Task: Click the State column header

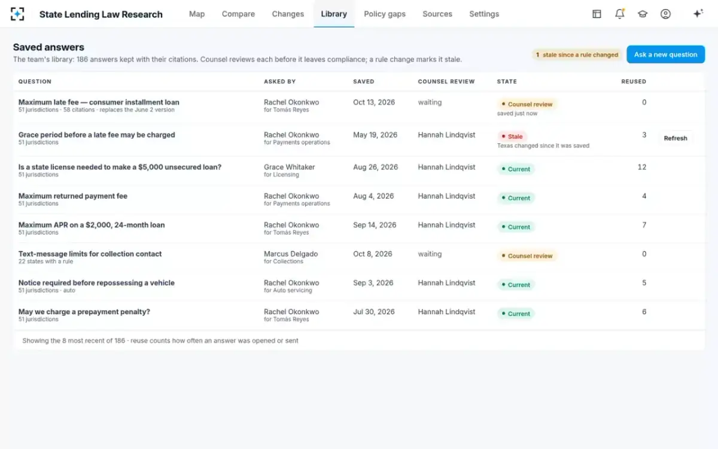Action: click(x=507, y=81)
